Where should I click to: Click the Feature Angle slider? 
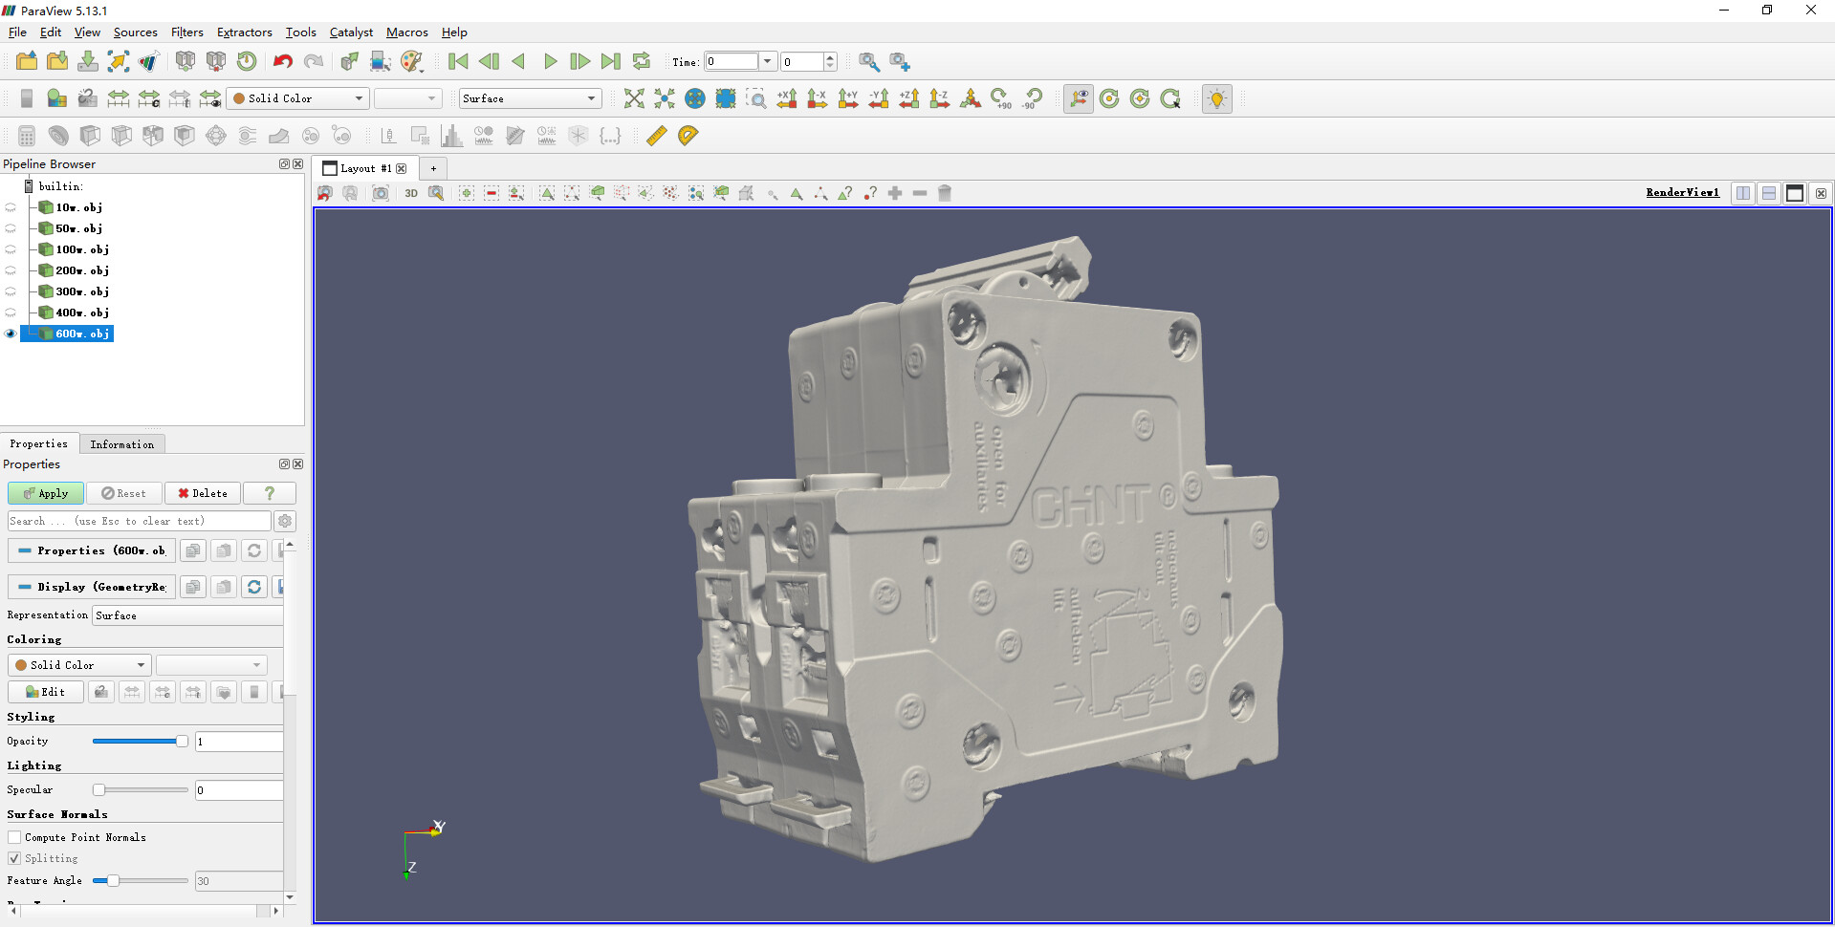point(140,880)
